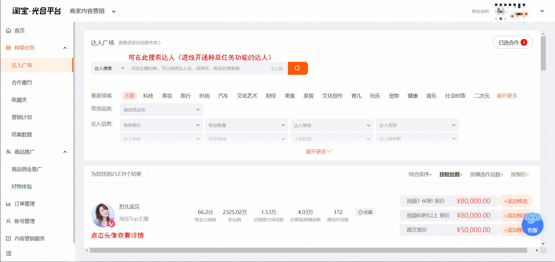
Task: Open the 首页 home icon
Action: pos(8,31)
